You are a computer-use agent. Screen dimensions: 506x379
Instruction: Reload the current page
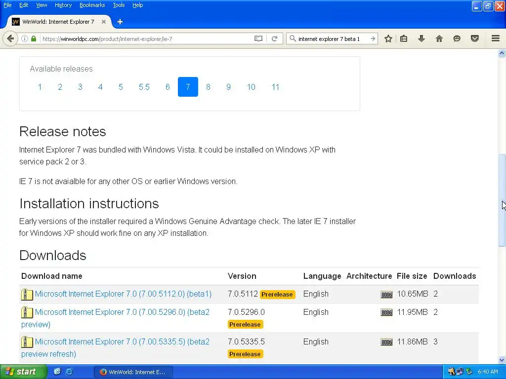tap(275, 38)
